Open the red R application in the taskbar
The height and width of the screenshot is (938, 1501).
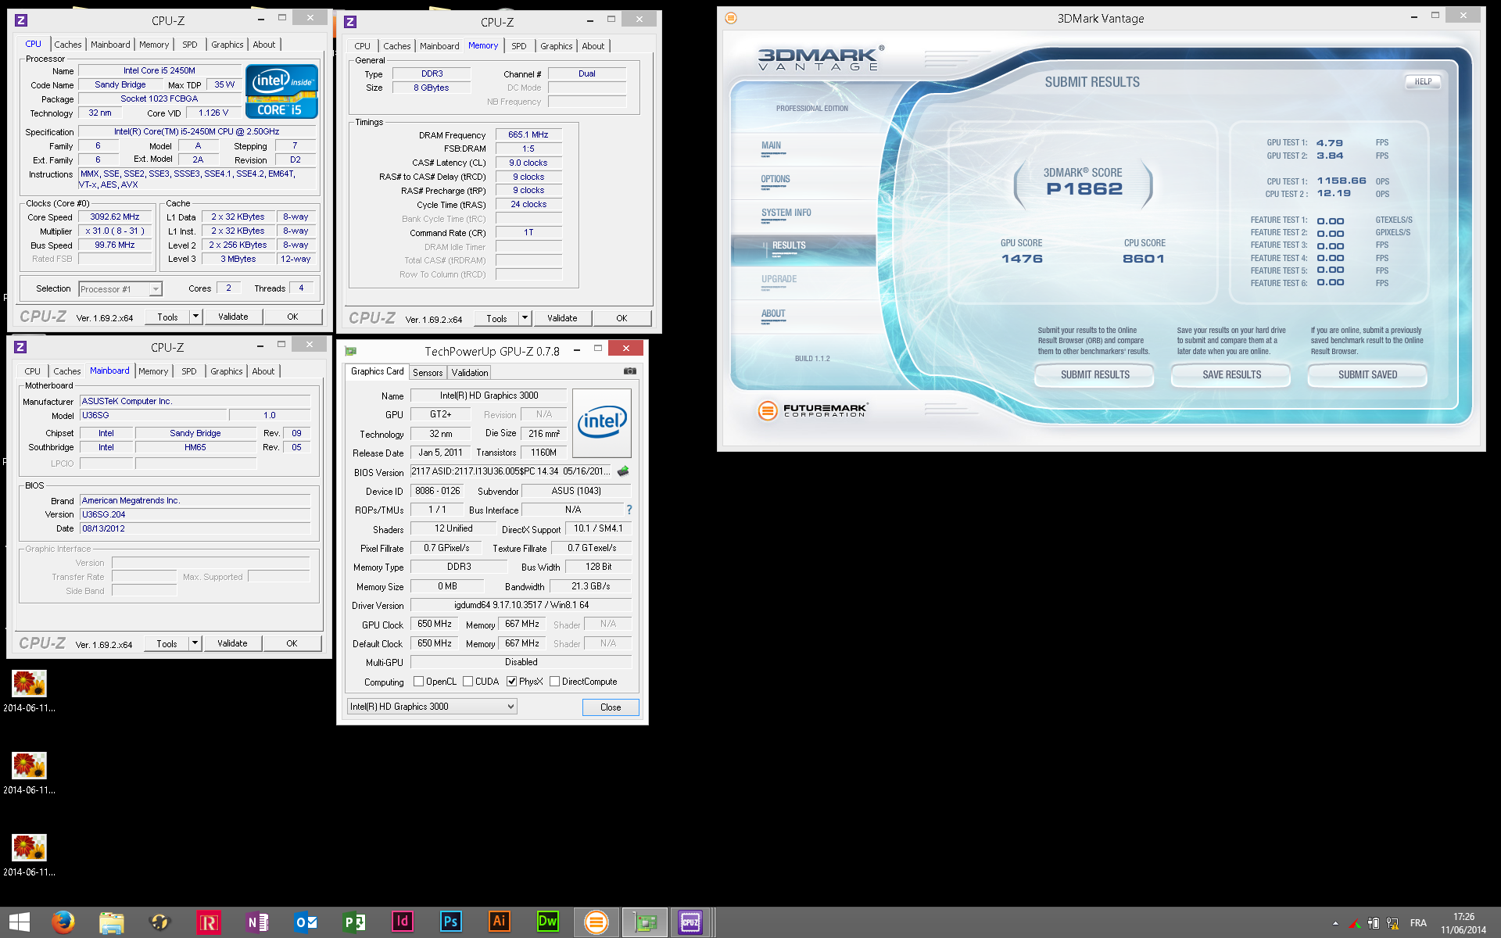point(209,922)
